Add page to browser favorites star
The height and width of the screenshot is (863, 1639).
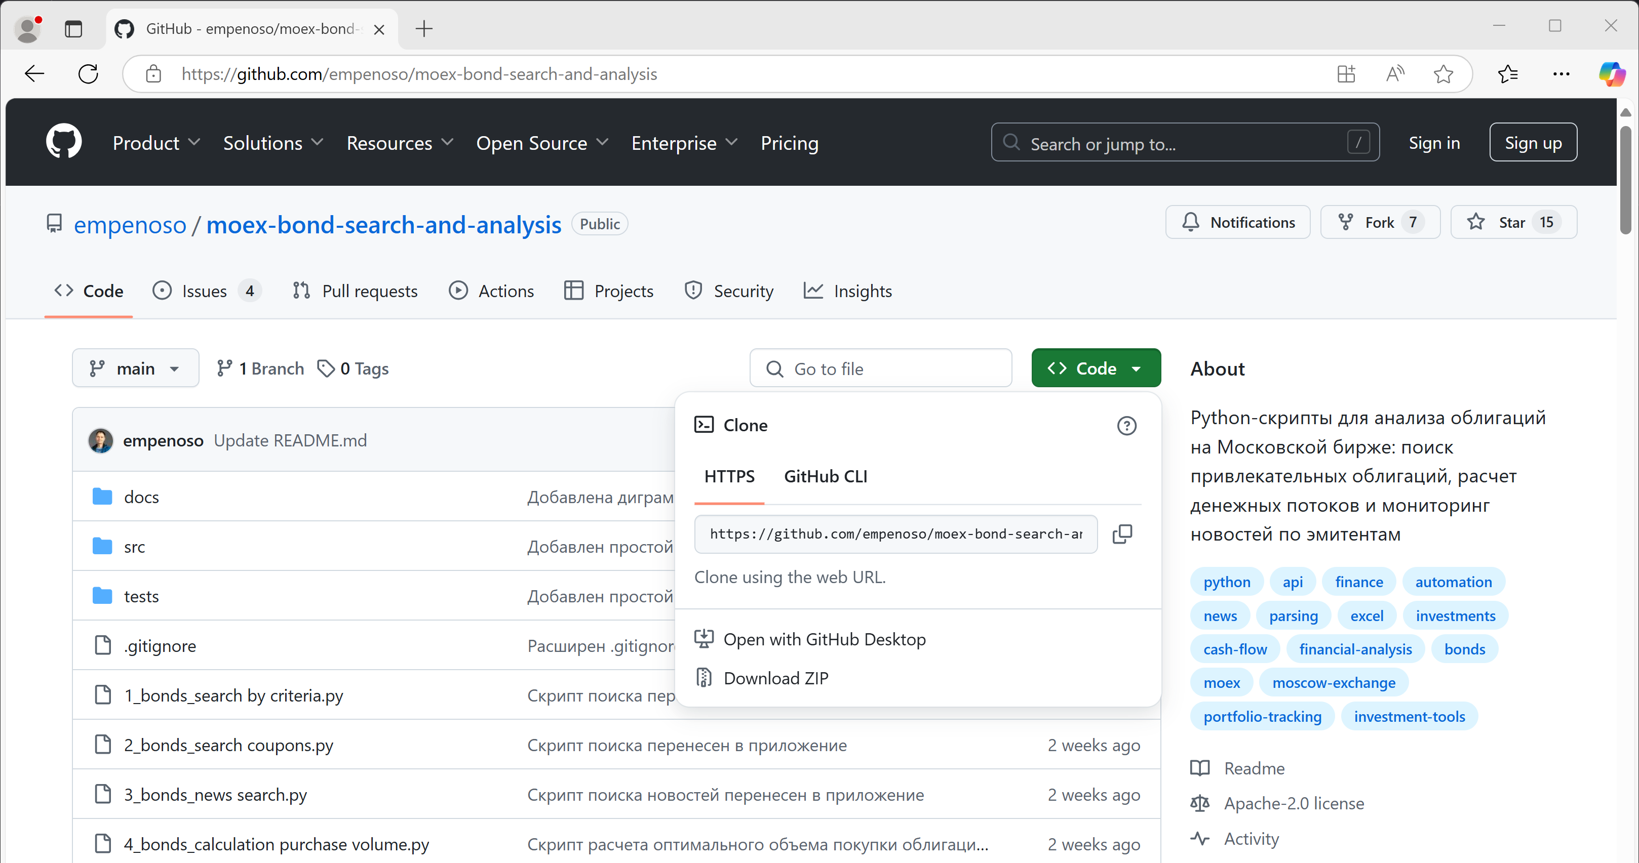pos(1443,74)
